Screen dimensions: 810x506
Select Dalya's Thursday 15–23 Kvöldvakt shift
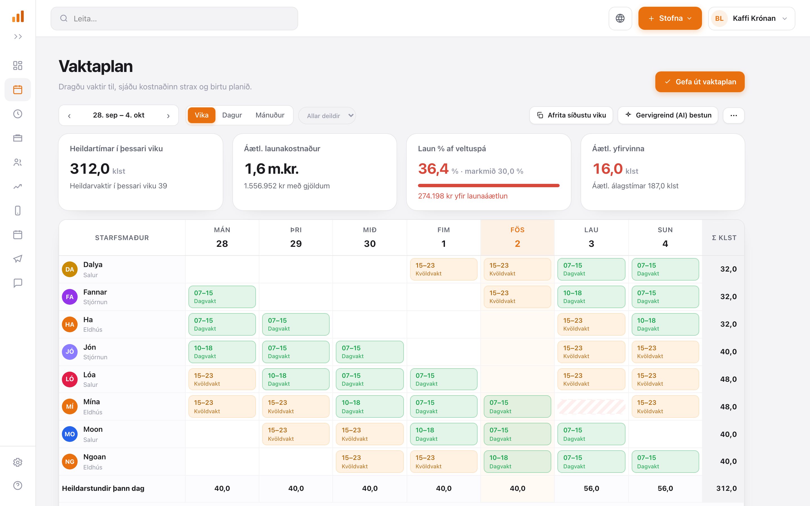click(x=444, y=269)
